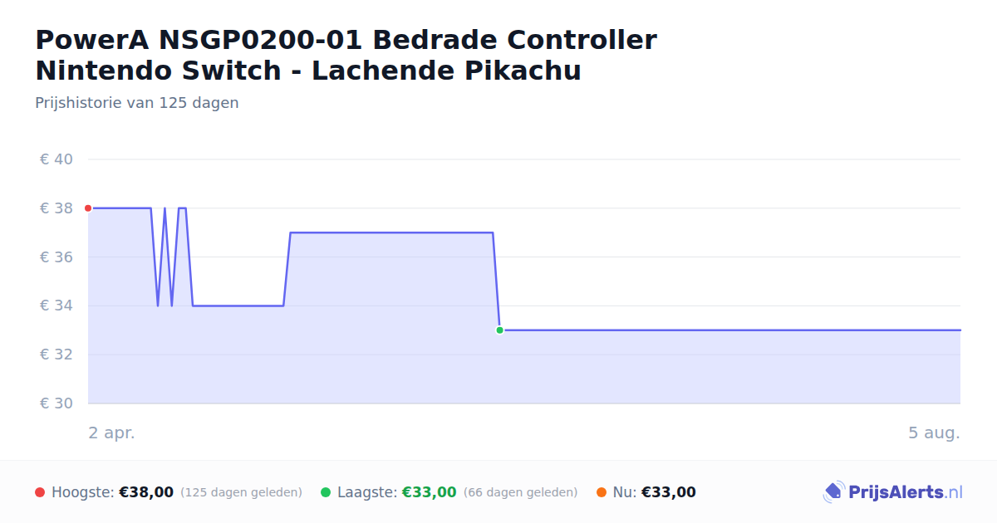Select the red Hoogste legend dot
The image size is (997, 523).
(40, 492)
